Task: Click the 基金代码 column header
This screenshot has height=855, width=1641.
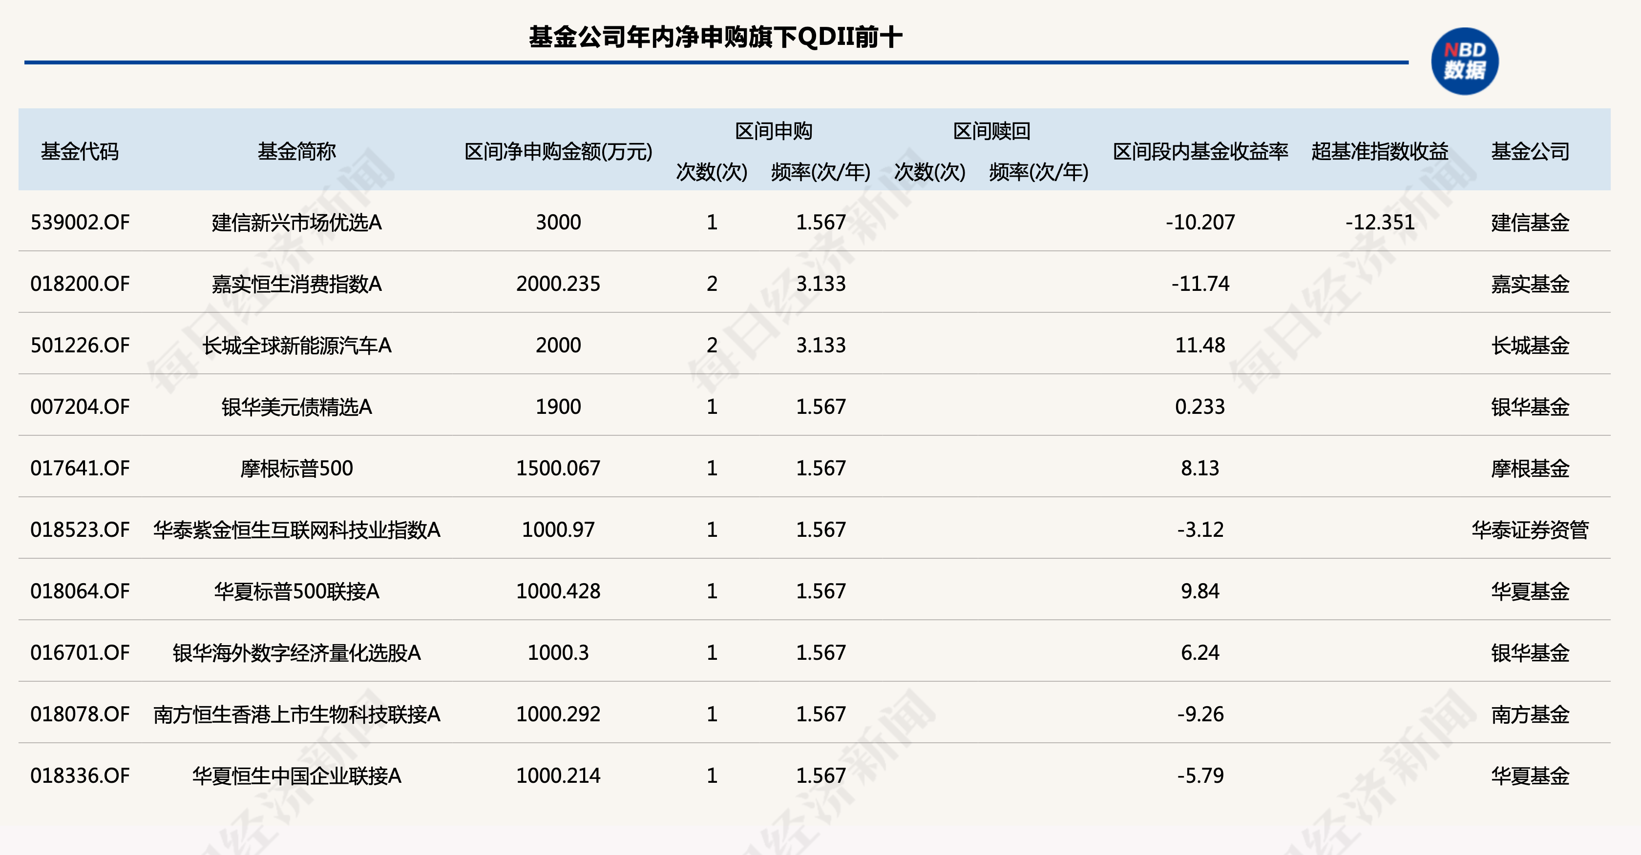Action: [80, 151]
